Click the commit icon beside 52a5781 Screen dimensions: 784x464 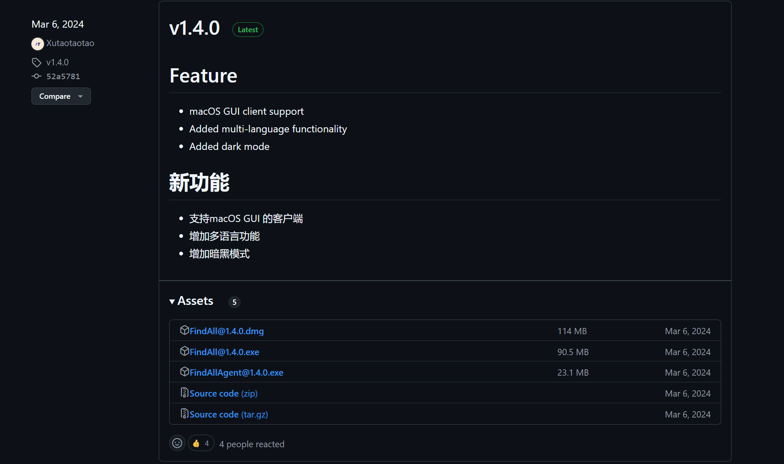[36, 76]
